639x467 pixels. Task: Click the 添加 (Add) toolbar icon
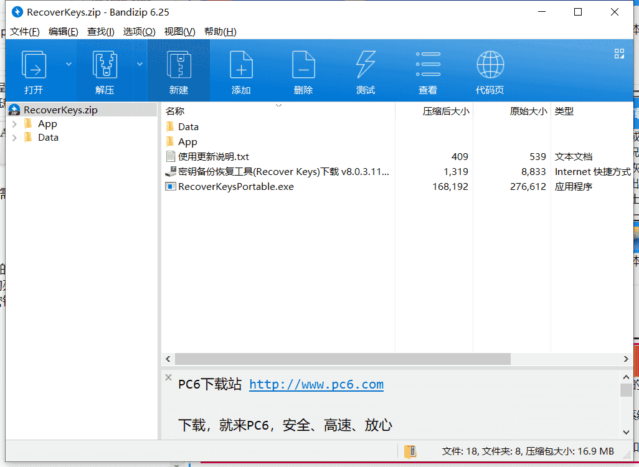(241, 65)
